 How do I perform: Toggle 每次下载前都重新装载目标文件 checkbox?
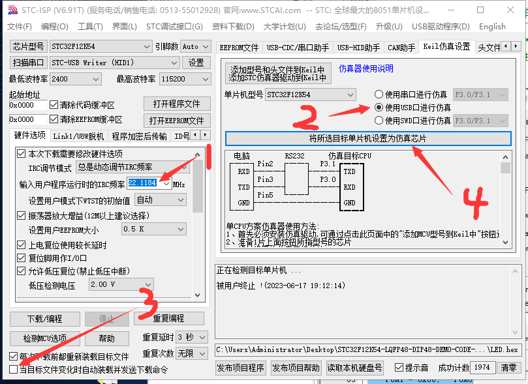pos(14,356)
